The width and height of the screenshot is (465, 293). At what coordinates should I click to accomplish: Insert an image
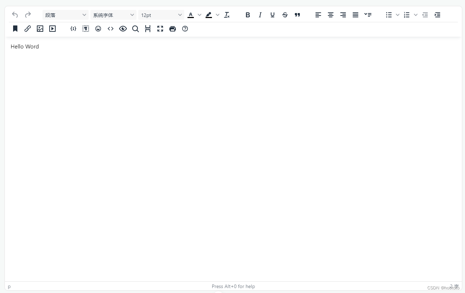pyautogui.click(x=40, y=29)
